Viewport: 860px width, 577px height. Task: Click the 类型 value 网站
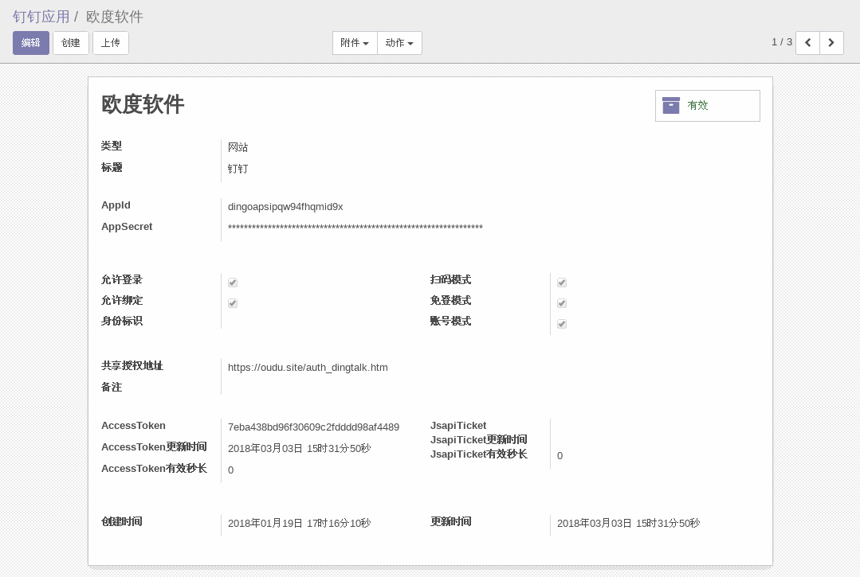click(x=238, y=147)
